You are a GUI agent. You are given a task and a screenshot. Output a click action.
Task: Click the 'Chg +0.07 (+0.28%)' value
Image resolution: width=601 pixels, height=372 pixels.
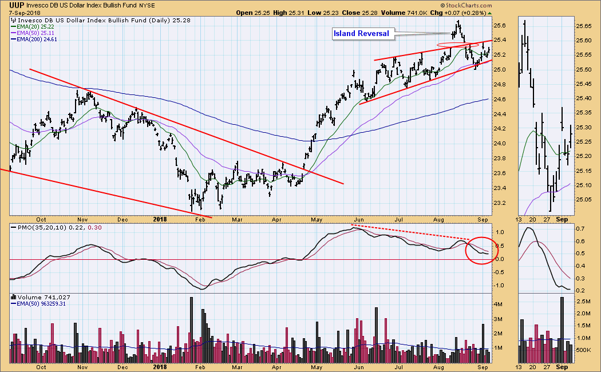coord(458,13)
